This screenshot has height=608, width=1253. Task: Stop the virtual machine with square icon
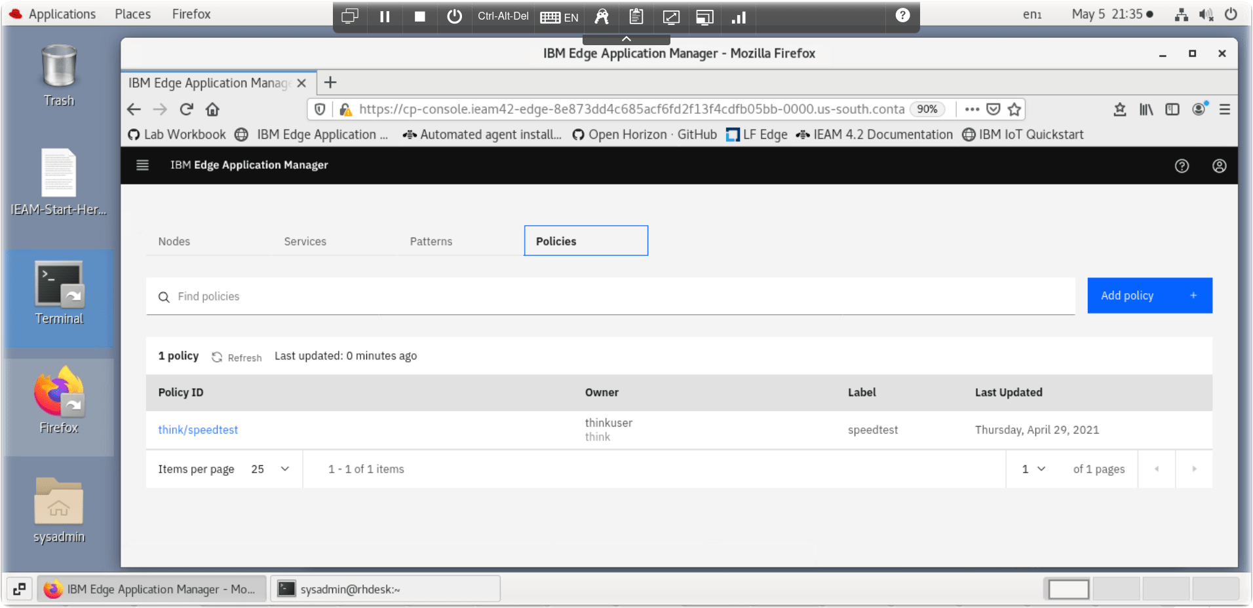click(x=420, y=16)
